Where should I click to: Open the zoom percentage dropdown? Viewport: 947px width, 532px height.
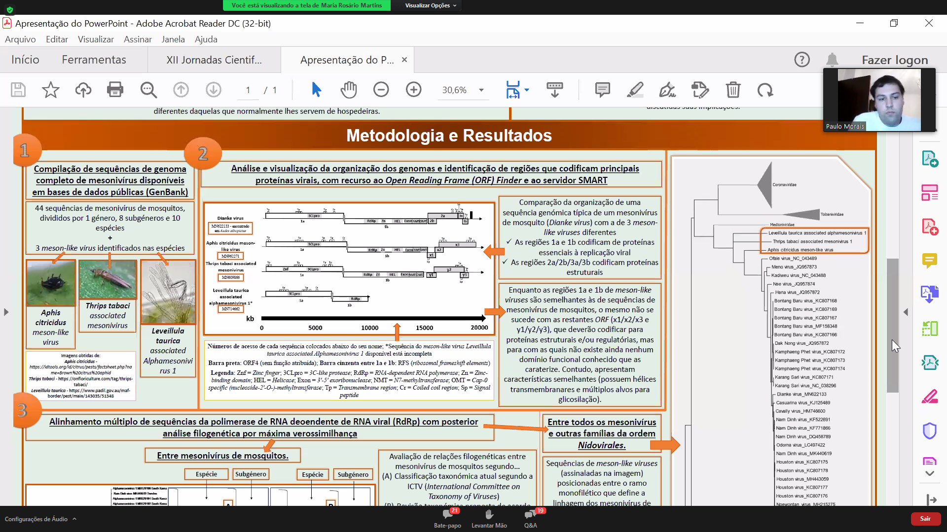(481, 90)
